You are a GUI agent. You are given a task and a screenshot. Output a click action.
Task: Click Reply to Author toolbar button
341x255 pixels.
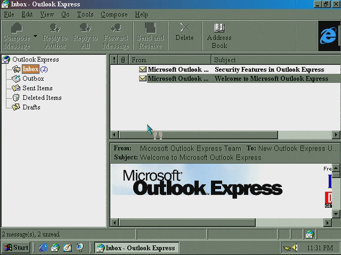click(x=55, y=36)
